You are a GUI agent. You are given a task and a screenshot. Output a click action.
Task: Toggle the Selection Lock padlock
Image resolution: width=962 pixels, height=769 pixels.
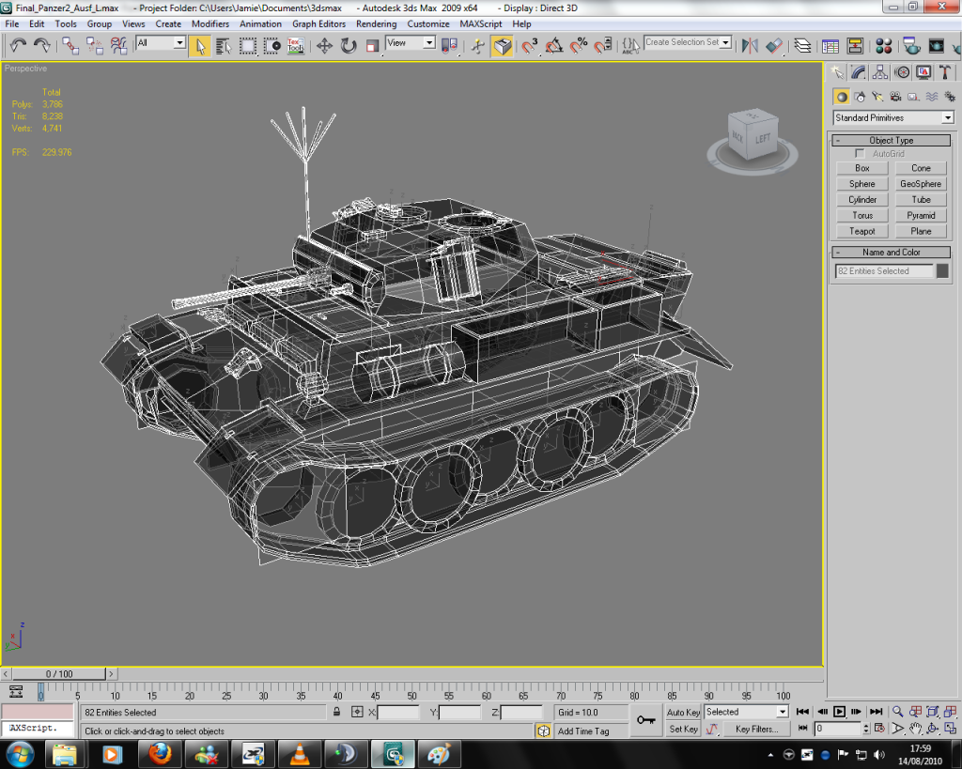[x=336, y=713]
